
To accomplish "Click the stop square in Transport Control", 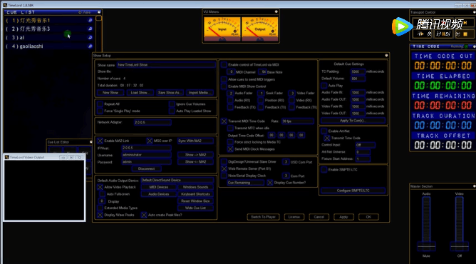I will (x=465, y=34).
